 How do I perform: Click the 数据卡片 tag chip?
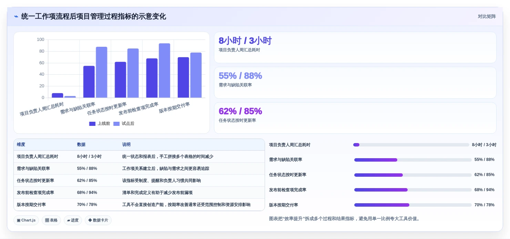click(98, 220)
